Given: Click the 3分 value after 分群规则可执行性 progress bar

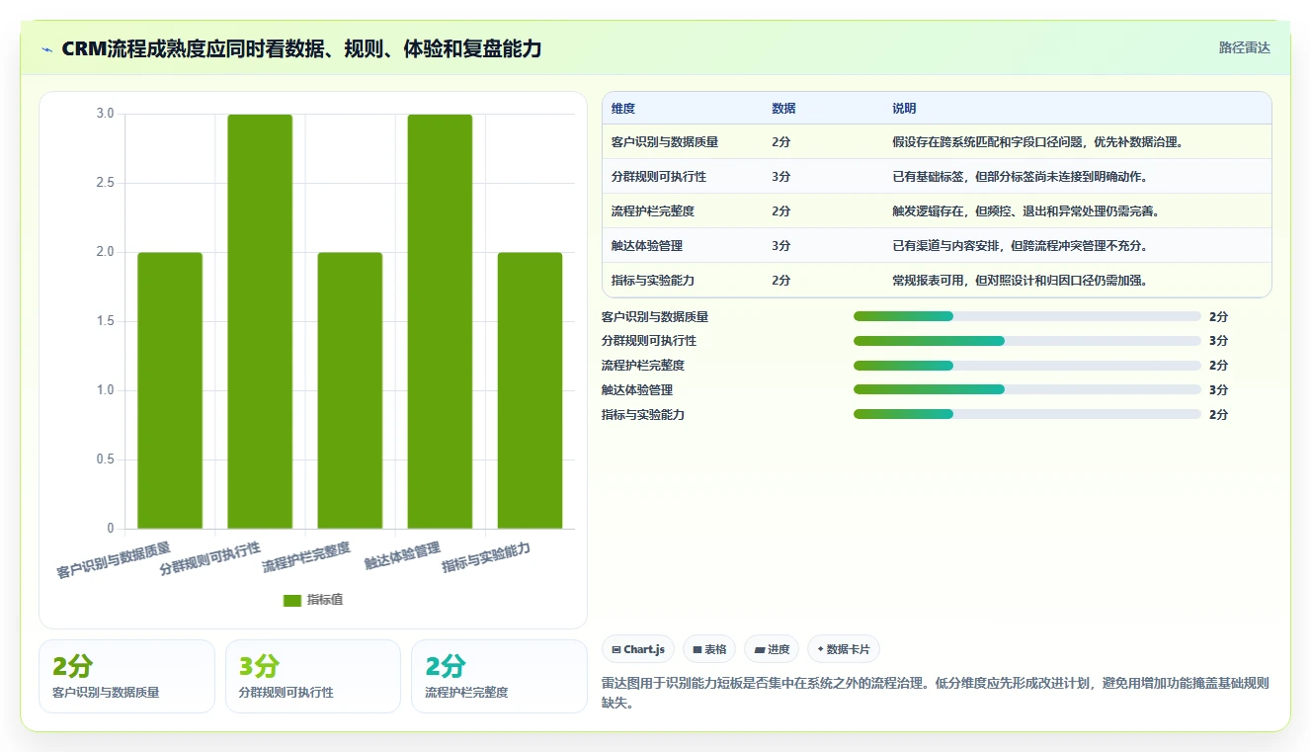Looking at the screenshot, I should [1218, 341].
